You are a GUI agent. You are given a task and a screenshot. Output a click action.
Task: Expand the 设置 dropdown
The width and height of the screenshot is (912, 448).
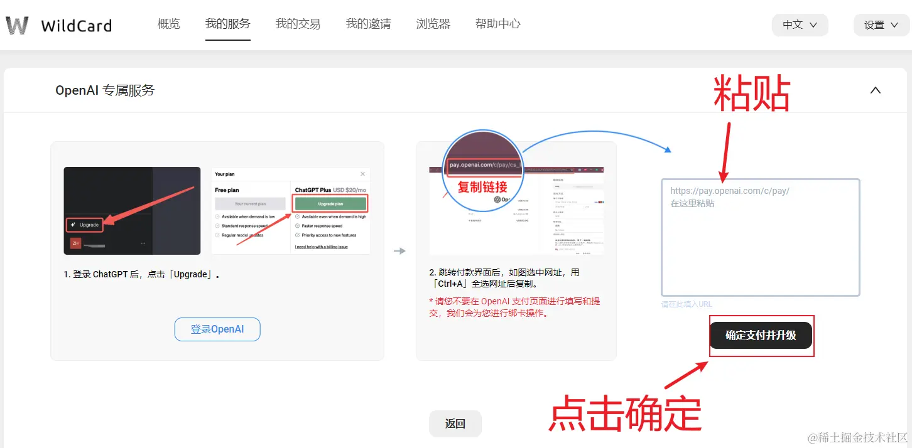881,25
